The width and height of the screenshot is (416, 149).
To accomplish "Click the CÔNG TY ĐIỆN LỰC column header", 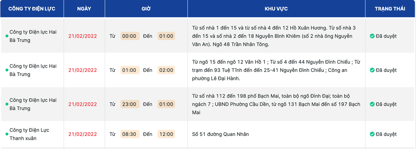I will coord(32,9).
